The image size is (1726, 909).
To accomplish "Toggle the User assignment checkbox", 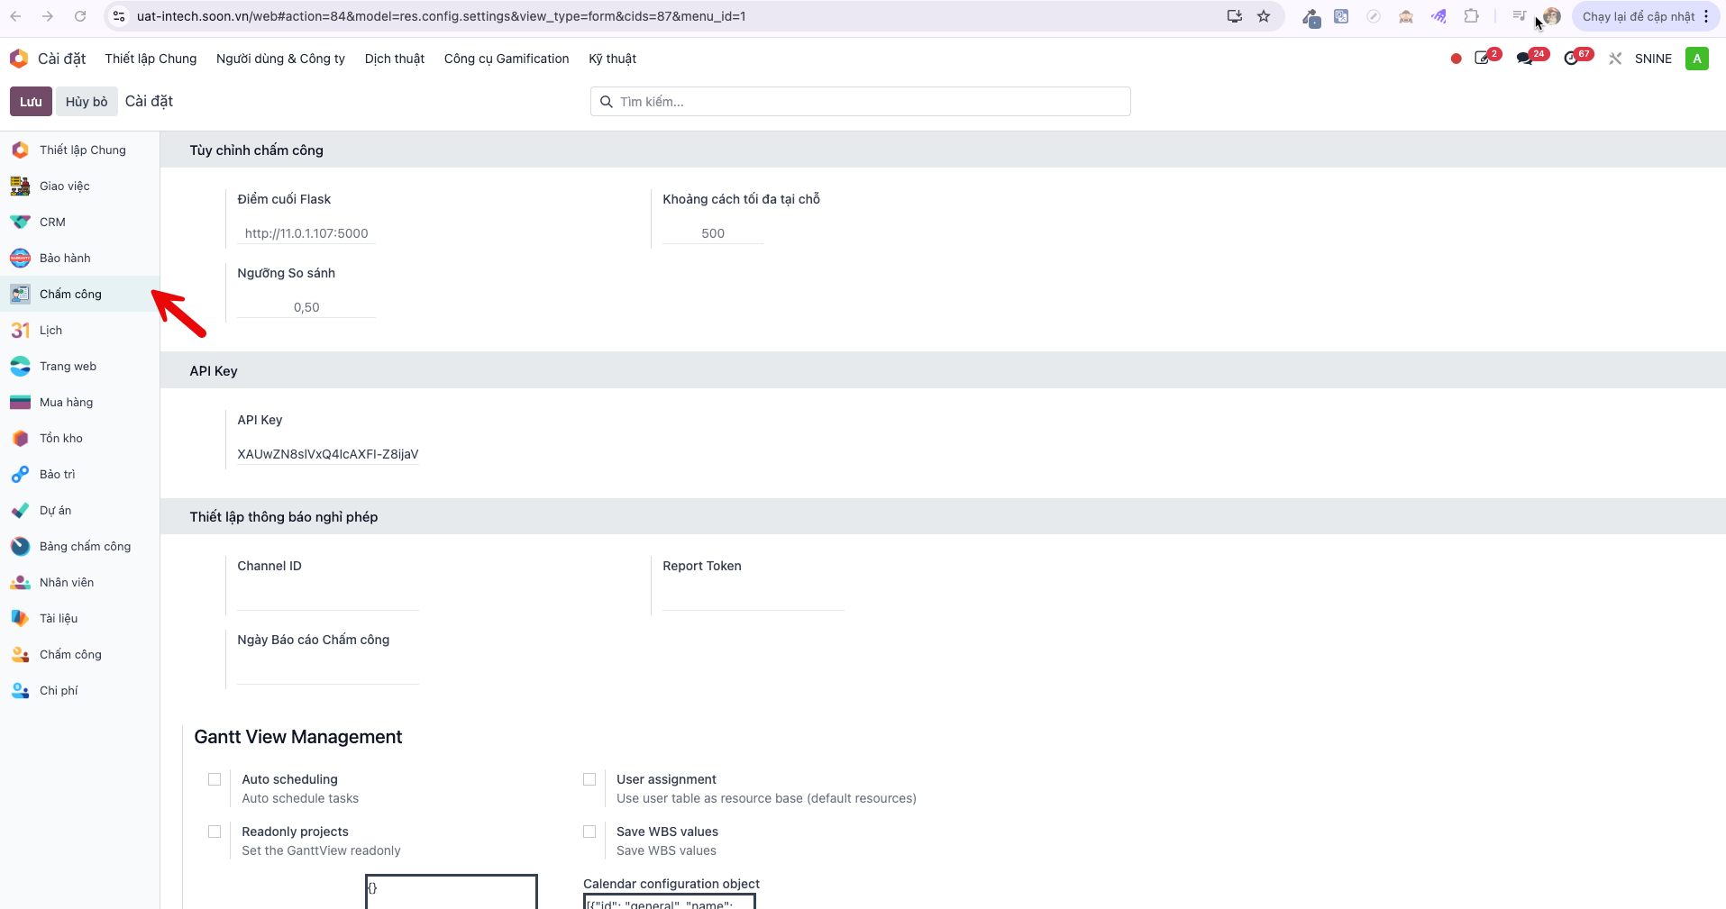I will 589,779.
